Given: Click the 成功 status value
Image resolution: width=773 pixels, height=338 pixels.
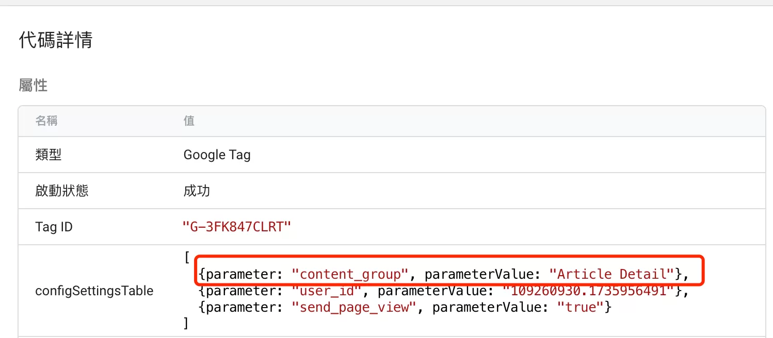Looking at the screenshot, I should point(197,191).
